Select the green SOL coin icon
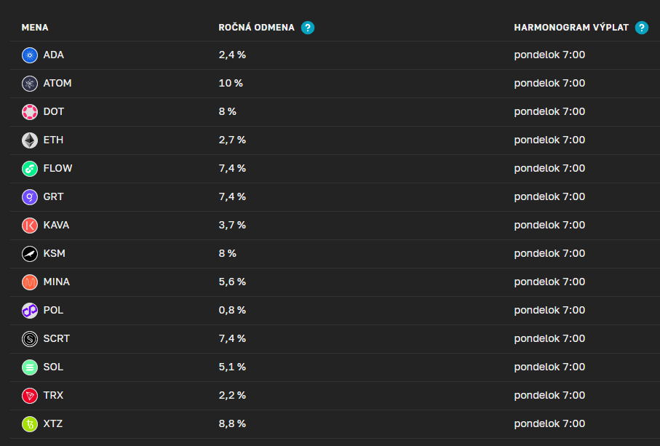This screenshot has width=660, height=446. click(x=30, y=367)
